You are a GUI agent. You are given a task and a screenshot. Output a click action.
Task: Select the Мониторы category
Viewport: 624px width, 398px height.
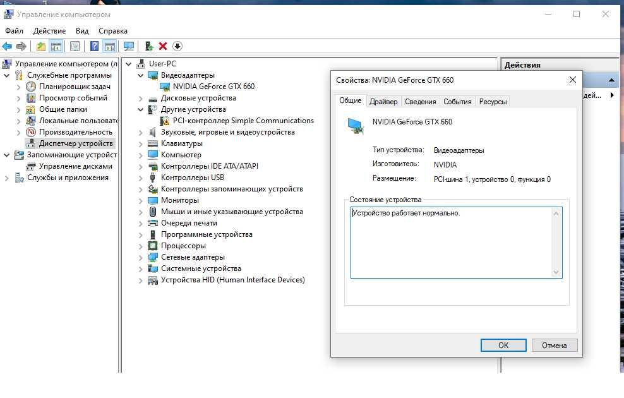(x=180, y=200)
